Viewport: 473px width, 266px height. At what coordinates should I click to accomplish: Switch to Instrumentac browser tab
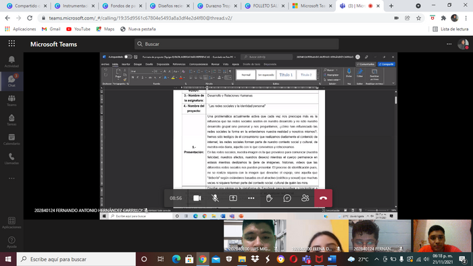pos(74,5)
